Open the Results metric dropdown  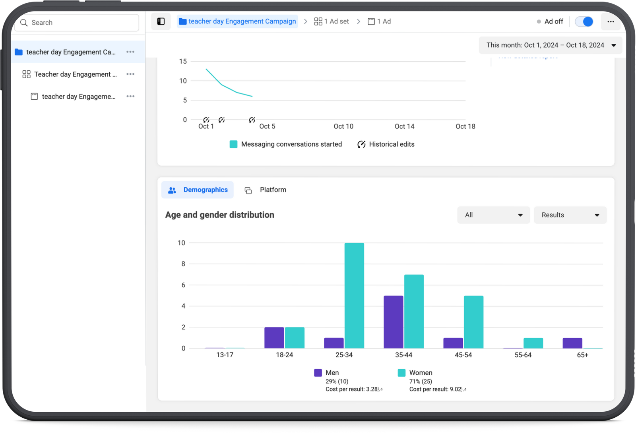570,215
